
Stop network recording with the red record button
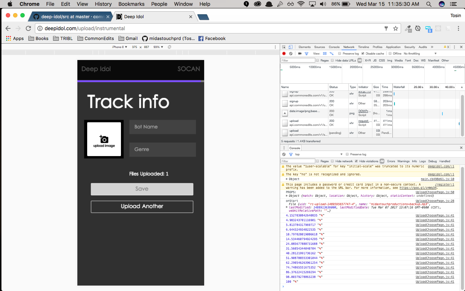coord(284,53)
